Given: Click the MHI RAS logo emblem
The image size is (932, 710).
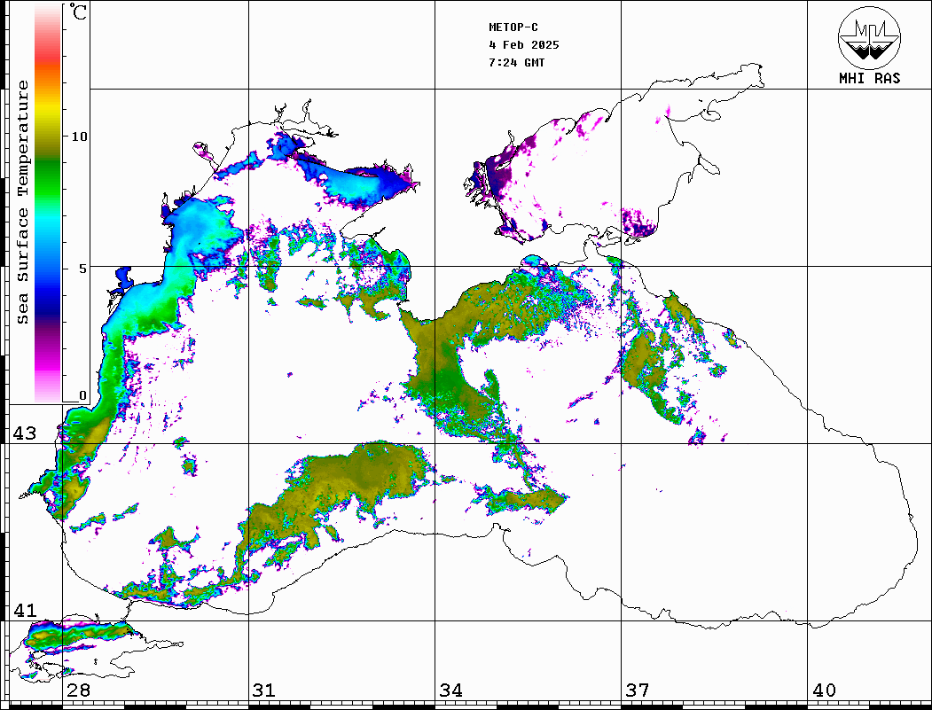Looking at the screenshot, I should click(x=869, y=37).
